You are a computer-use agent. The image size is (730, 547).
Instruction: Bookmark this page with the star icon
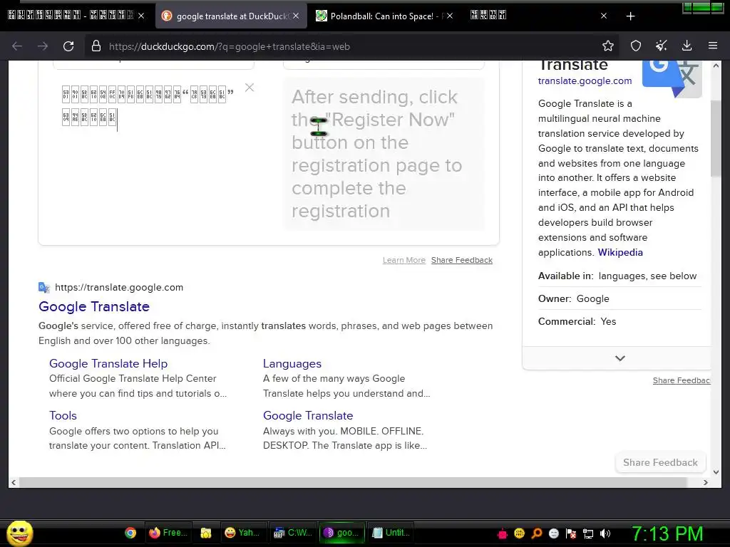click(607, 46)
